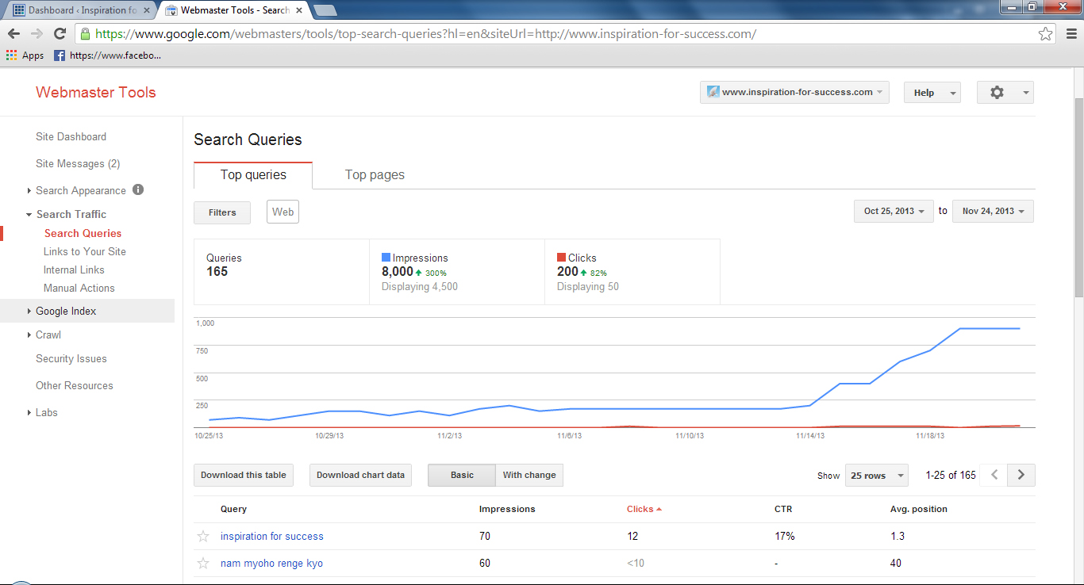Open Security Issues
The height and width of the screenshot is (585, 1084).
[x=71, y=358]
